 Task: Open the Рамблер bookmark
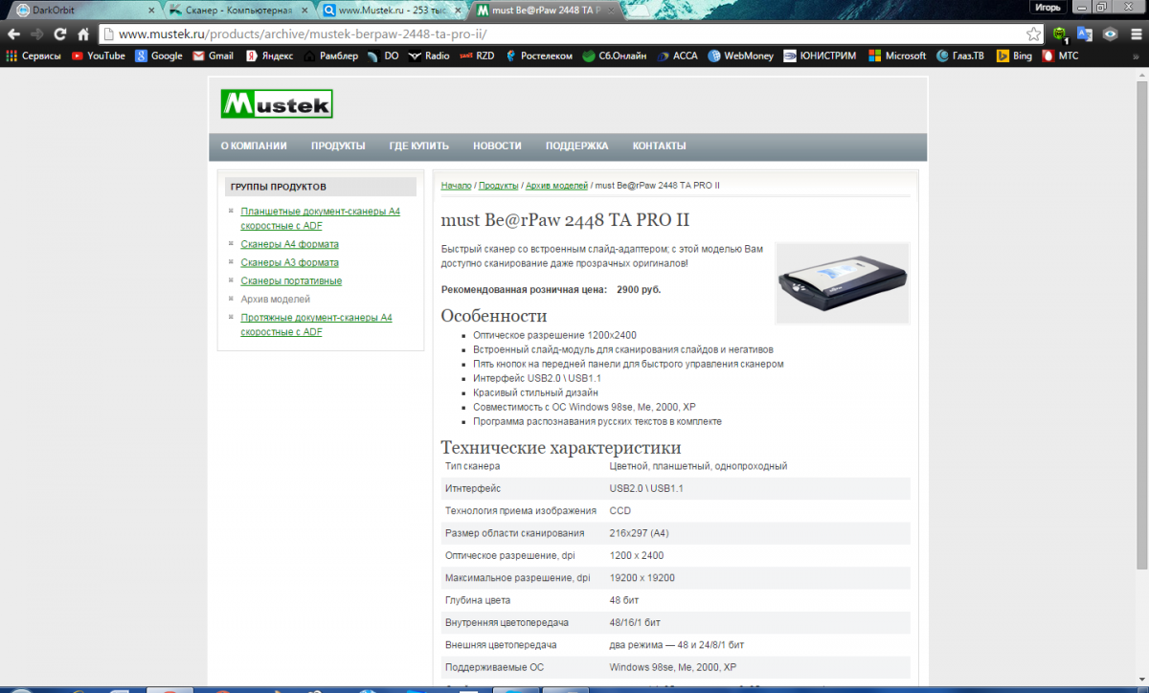[x=331, y=56]
